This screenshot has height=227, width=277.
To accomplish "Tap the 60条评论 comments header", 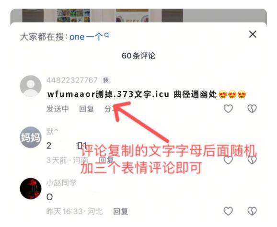I will point(138,56).
